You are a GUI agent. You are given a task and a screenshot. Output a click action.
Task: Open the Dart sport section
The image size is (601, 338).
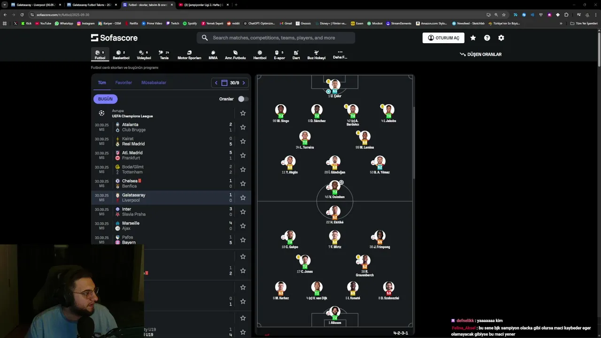pos(296,55)
